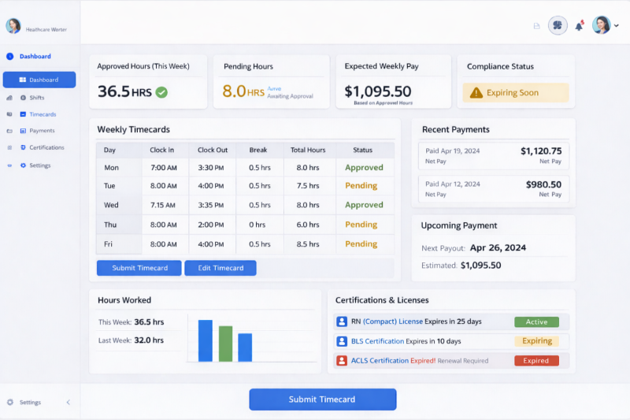Viewport: 630px width, 420px height.
Task: Click Submit Timecard below the timecards table
Action: tap(139, 268)
